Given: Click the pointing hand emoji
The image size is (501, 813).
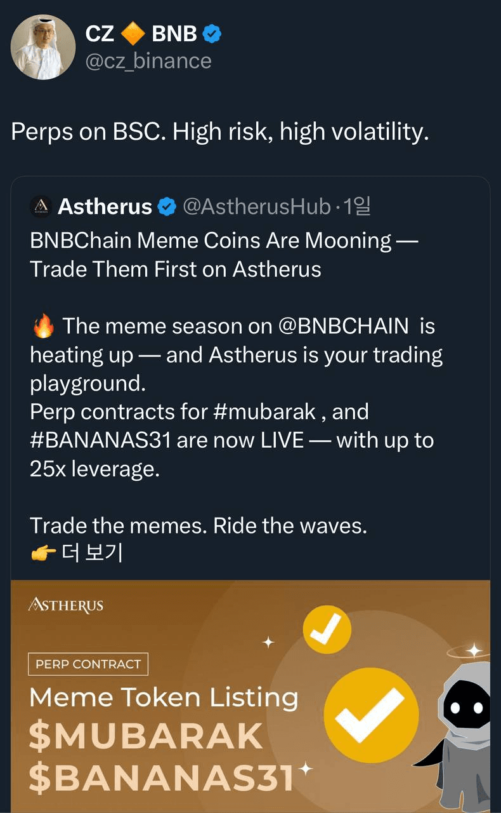Looking at the screenshot, I should (x=42, y=553).
